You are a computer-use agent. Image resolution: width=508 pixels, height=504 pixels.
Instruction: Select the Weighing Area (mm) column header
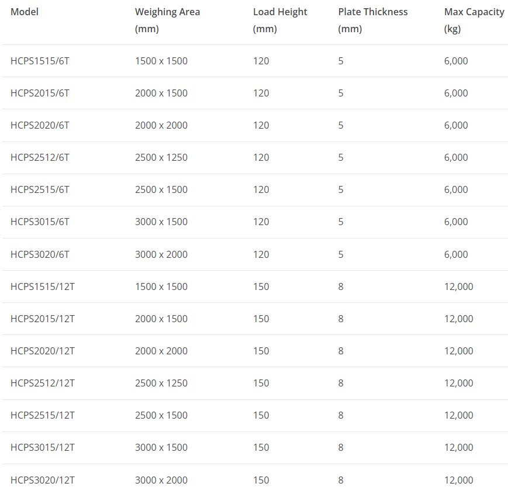(x=167, y=20)
